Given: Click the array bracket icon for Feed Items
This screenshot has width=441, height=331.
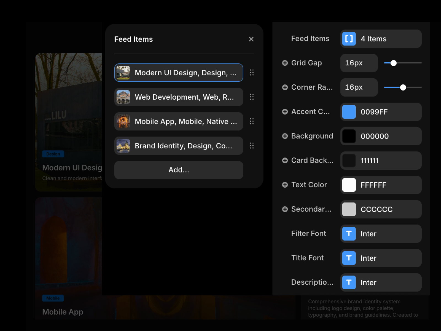Looking at the screenshot, I should point(349,39).
